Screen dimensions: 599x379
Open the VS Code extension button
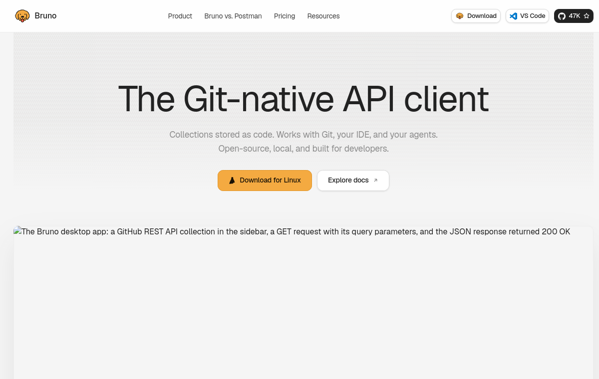[x=527, y=16]
